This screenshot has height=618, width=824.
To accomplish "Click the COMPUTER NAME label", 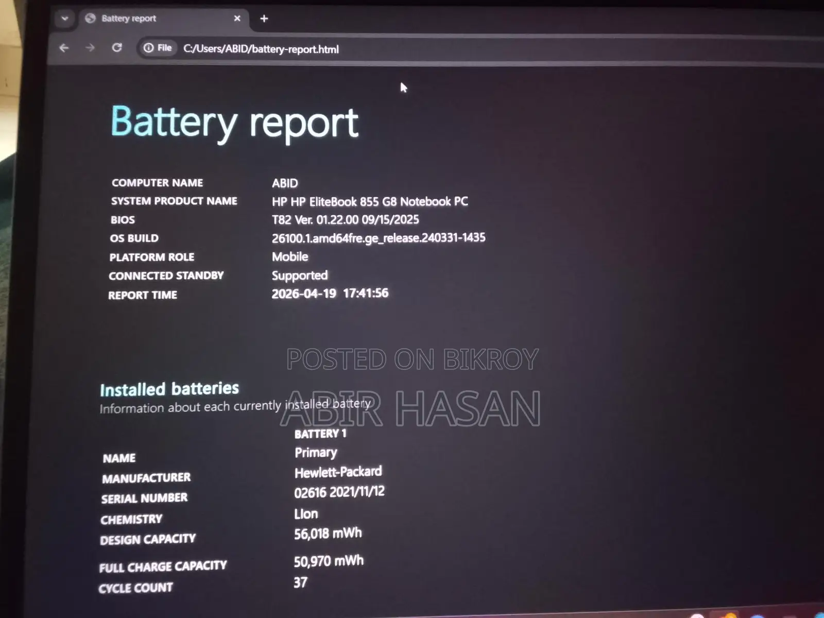I will pyautogui.click(x=157, y=183).
